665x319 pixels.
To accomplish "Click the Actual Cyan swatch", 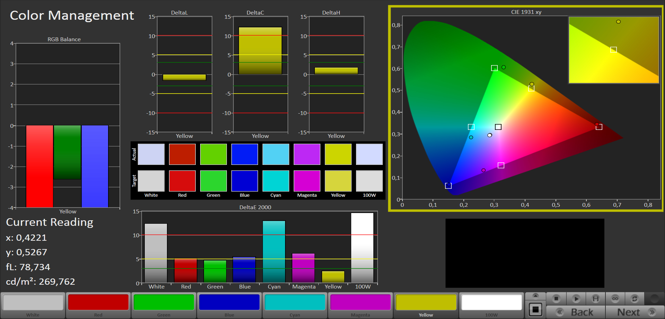I will [276, 154].
